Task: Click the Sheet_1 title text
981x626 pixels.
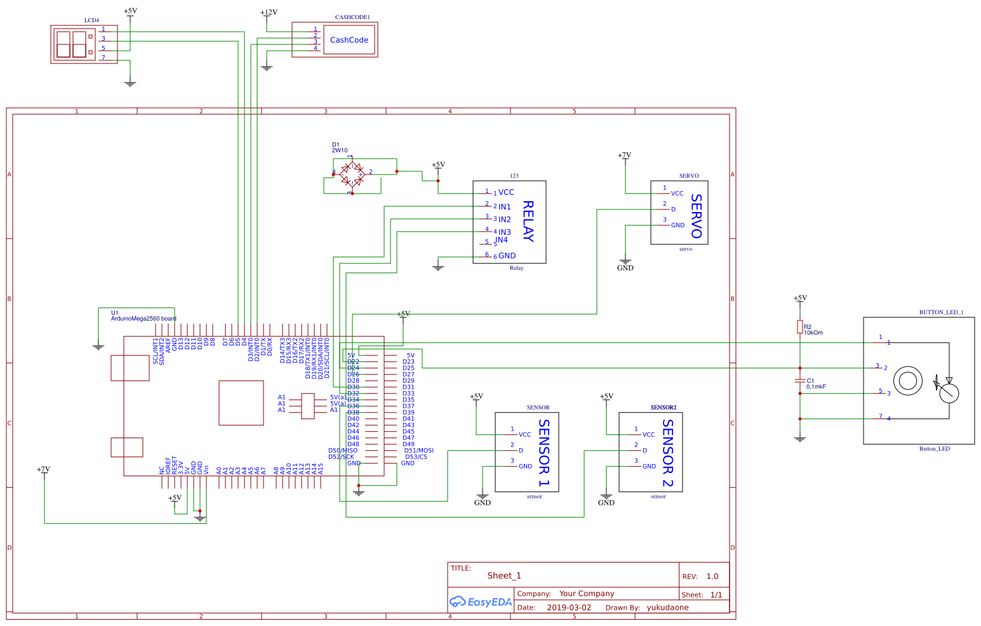Action: coord(504,576)
